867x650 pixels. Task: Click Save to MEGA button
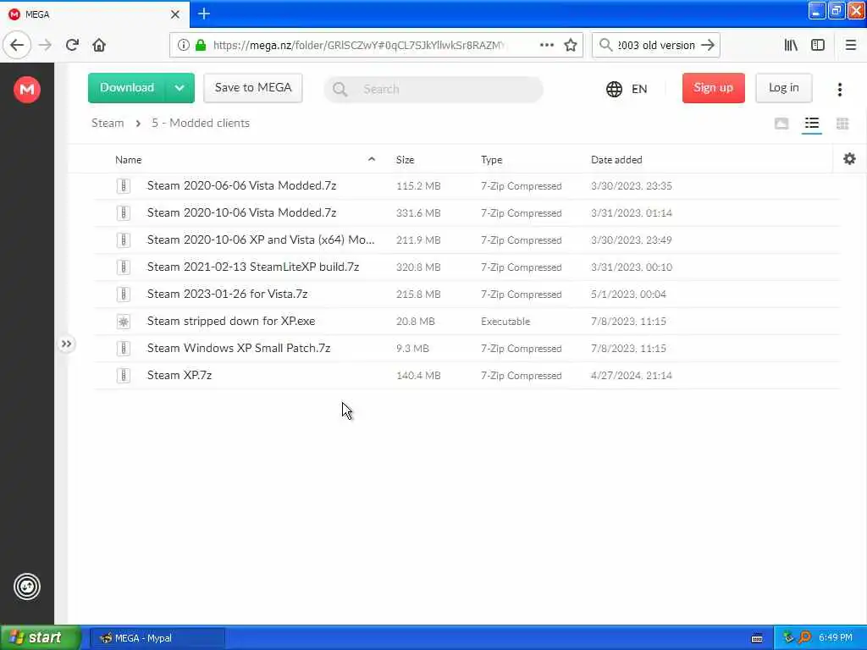coord(252,88)
